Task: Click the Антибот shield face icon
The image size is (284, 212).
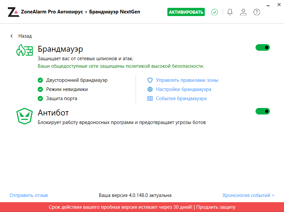Action: [25, 116]
